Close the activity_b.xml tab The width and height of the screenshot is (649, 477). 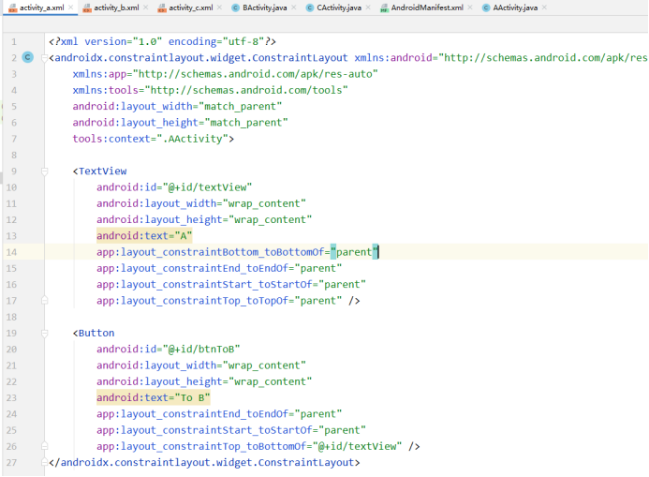146,7
